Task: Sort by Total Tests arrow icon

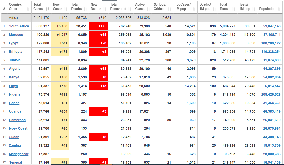Action: pyautogui.click(x=234, y=9)
